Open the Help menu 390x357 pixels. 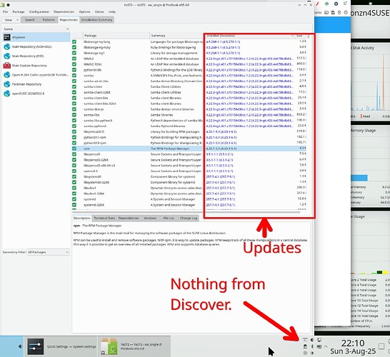[x=112, y=11]
